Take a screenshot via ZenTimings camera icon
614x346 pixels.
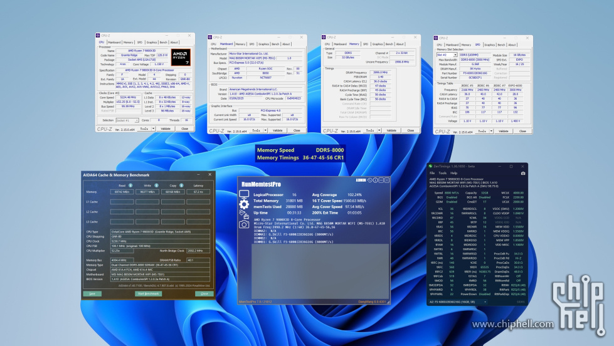click(x=523, y=173)
